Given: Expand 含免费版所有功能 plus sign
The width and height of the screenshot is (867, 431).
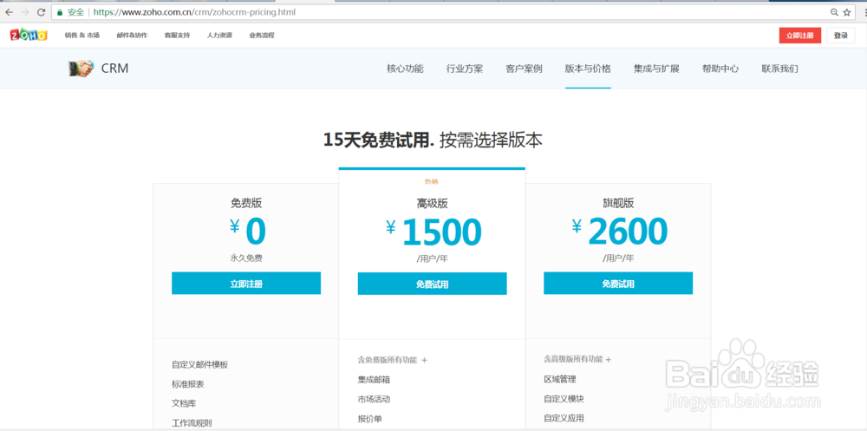Looking at the screenshot, I should (x=425, y=360).
